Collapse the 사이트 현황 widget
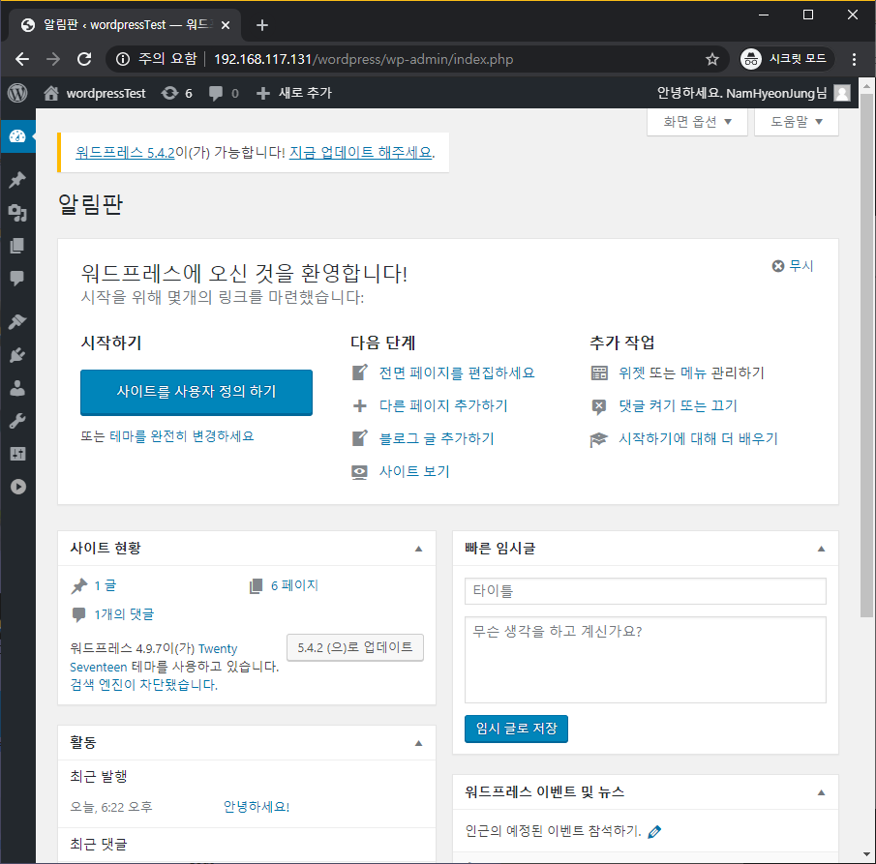876x864 pixels. pos(418,549)
